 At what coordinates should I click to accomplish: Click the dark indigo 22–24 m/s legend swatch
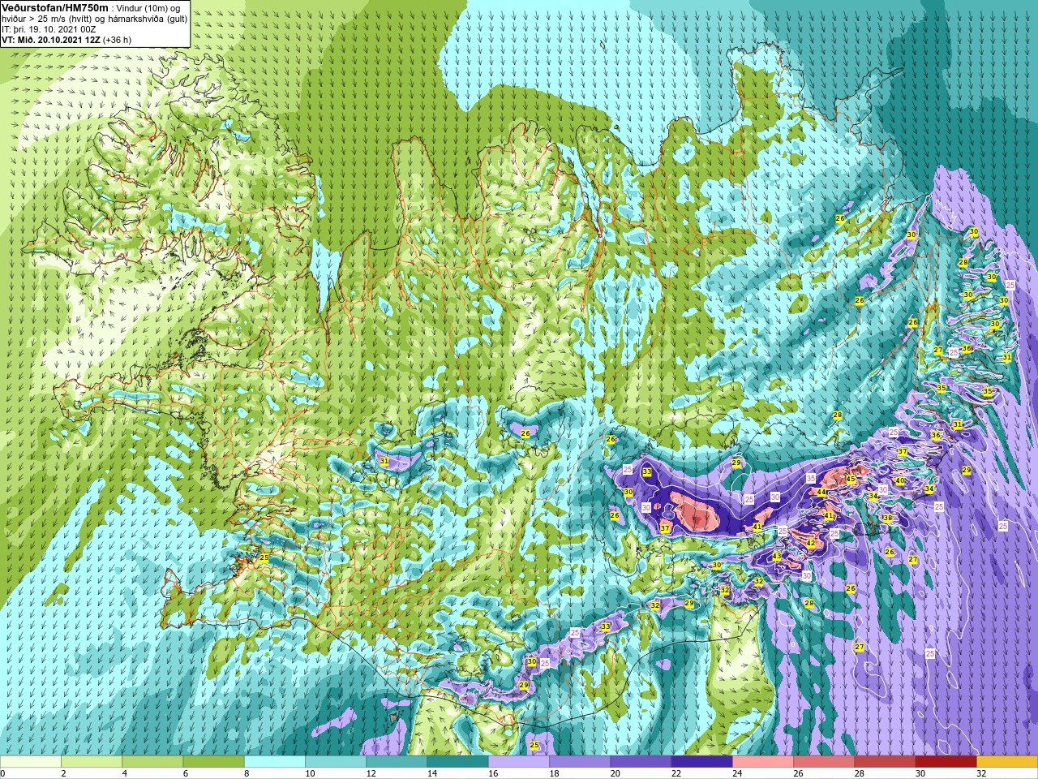(702, 761)
